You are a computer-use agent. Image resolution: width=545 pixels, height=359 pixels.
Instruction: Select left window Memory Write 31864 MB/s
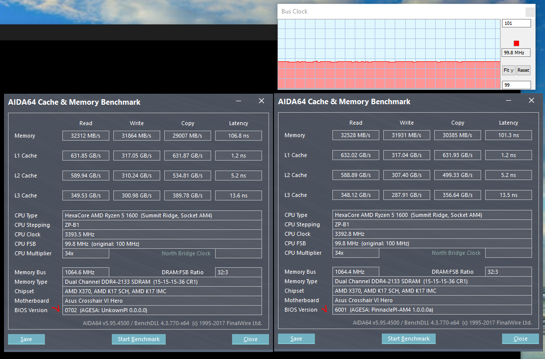coord(137,136)
